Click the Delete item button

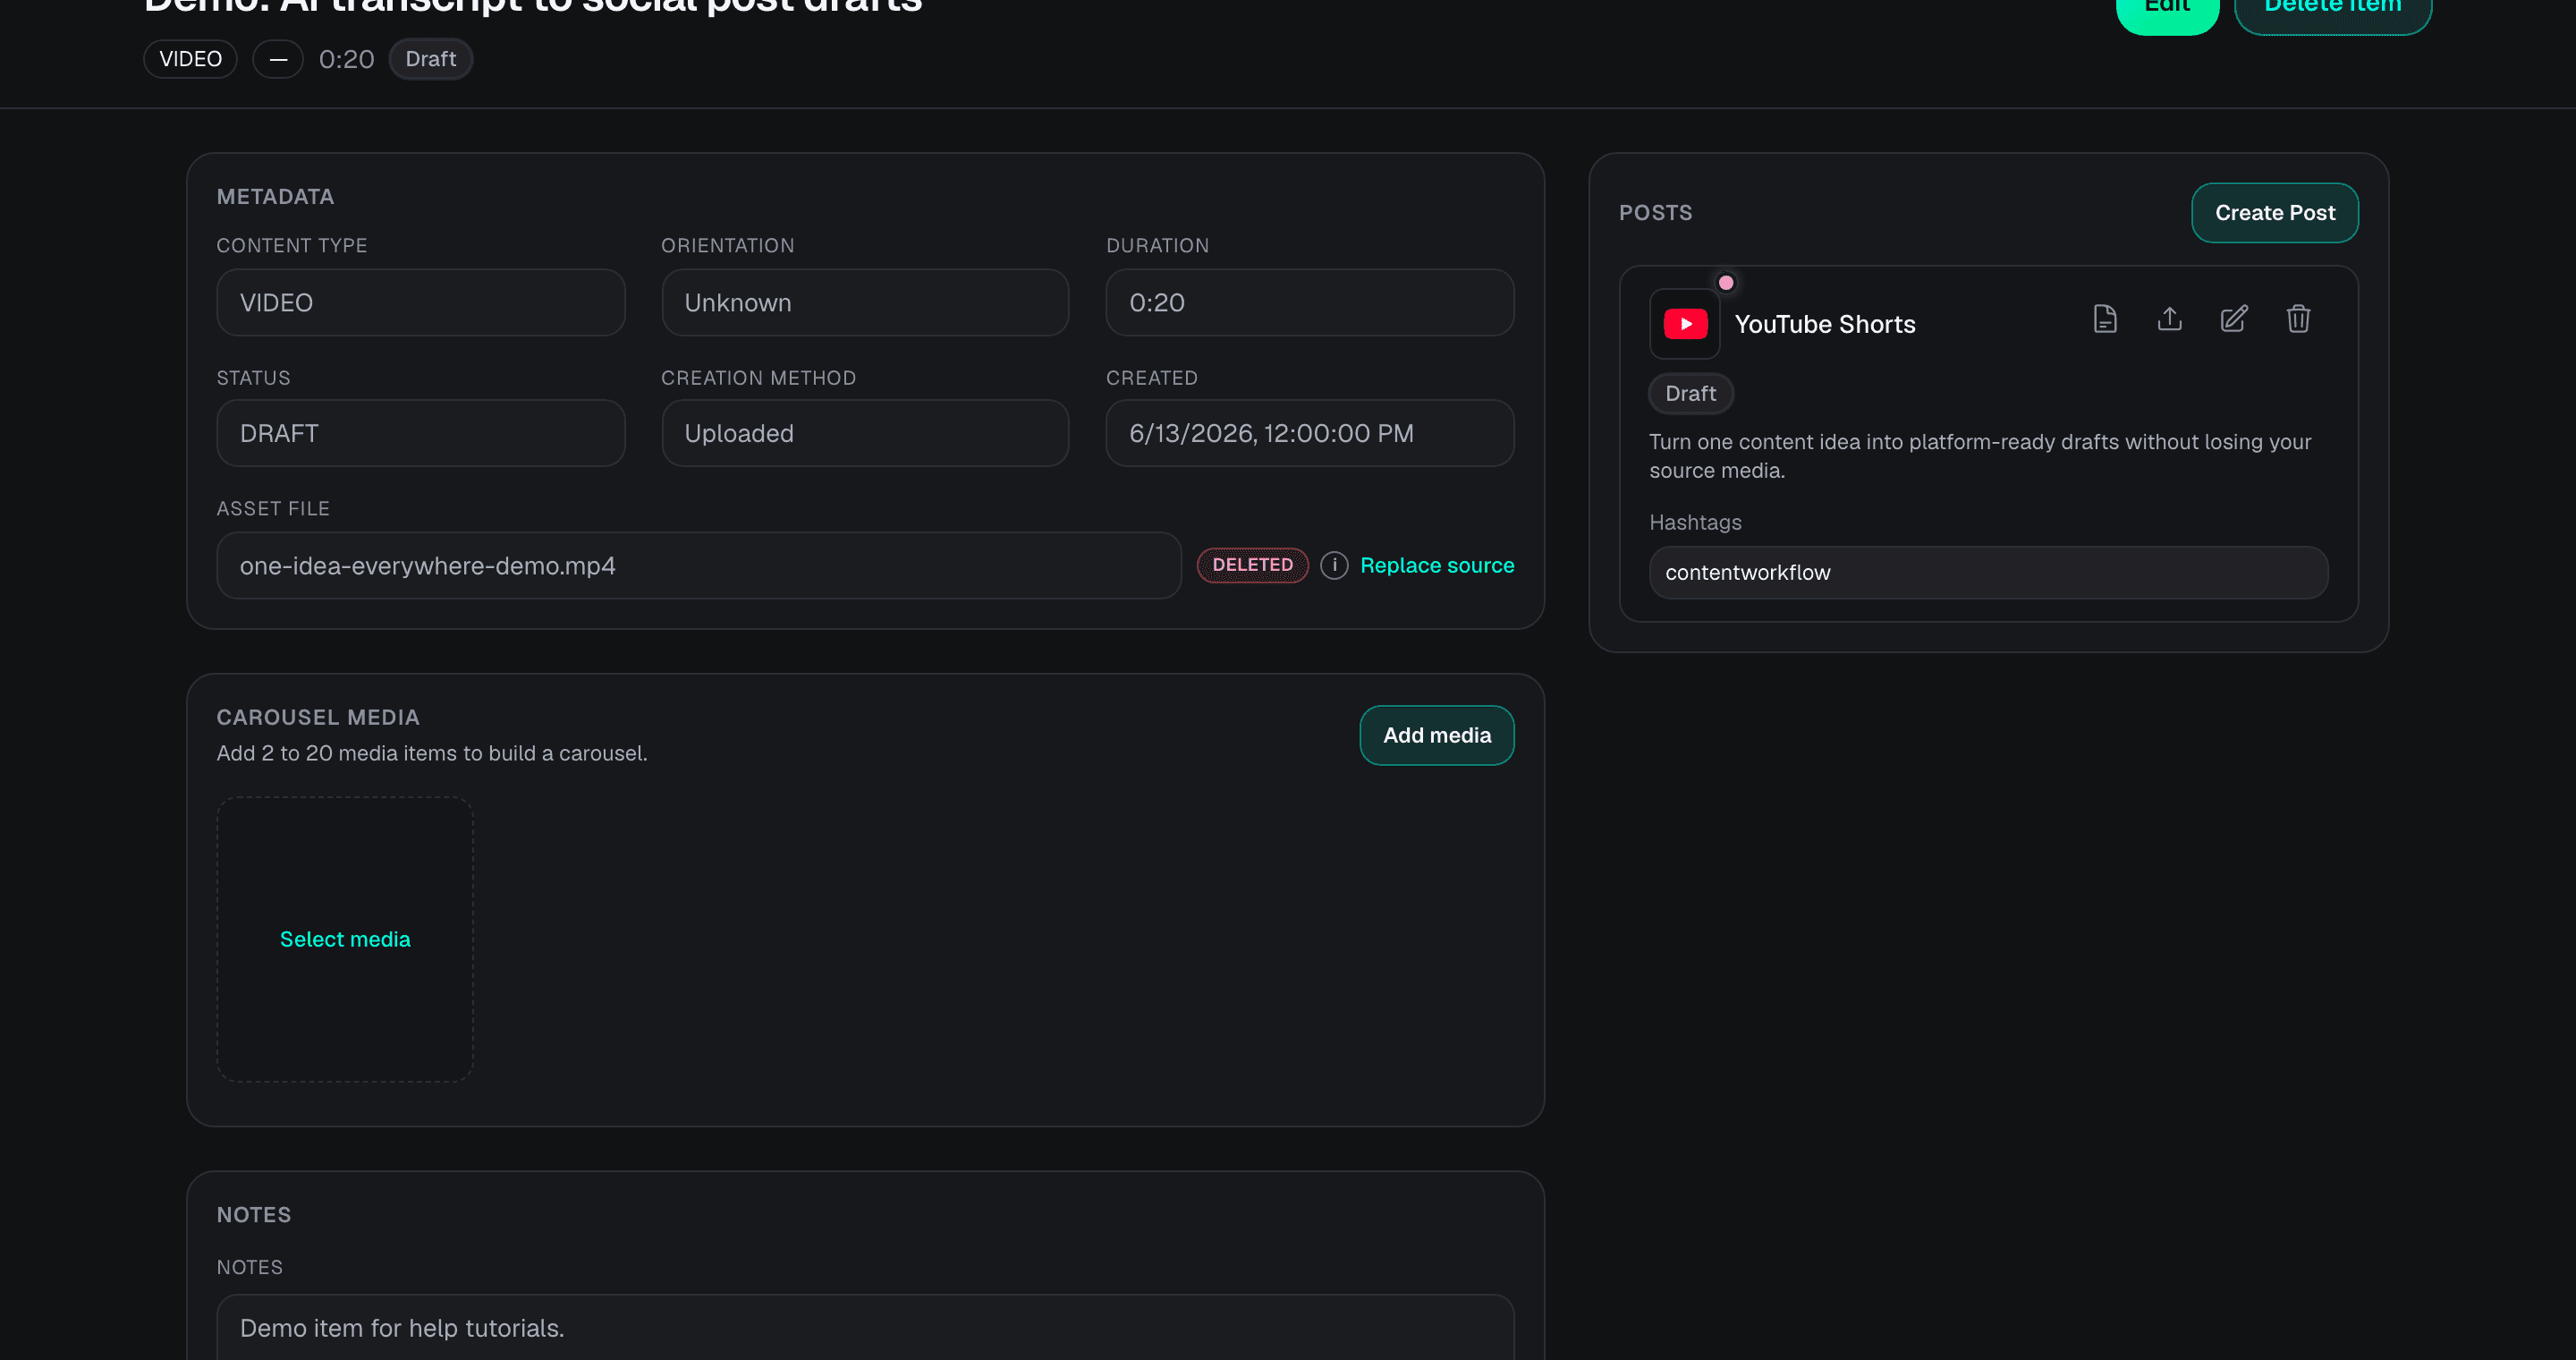coord(2333,10)
